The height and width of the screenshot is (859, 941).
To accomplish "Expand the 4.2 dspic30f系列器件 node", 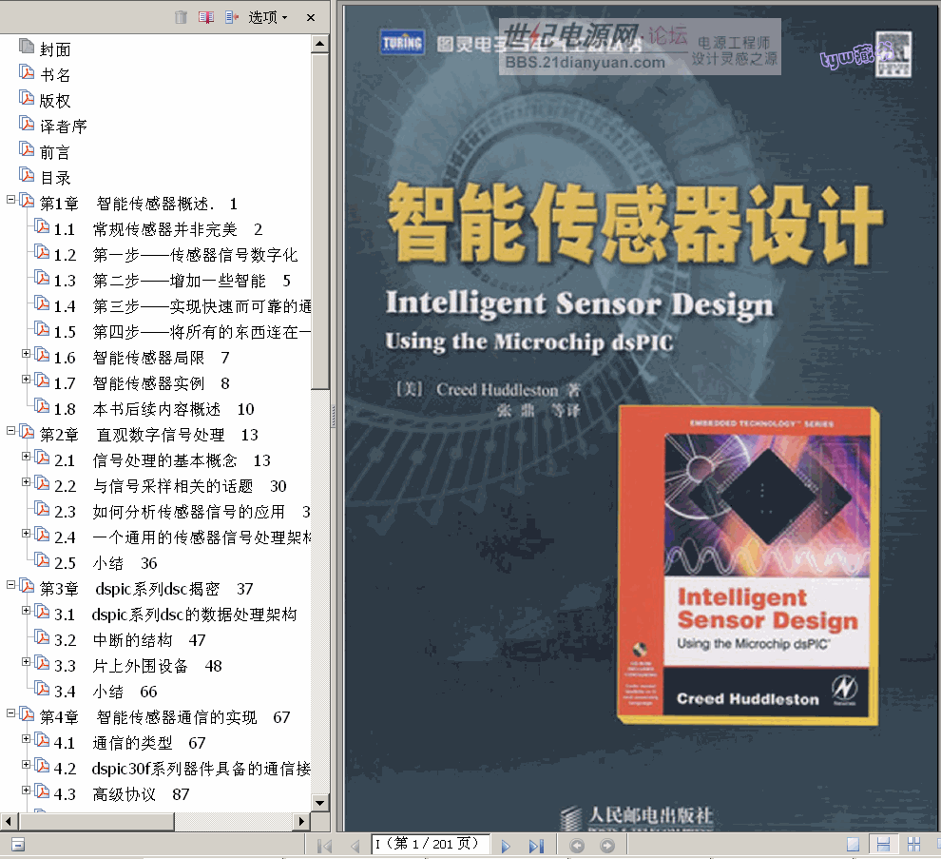I will (26, 765).
